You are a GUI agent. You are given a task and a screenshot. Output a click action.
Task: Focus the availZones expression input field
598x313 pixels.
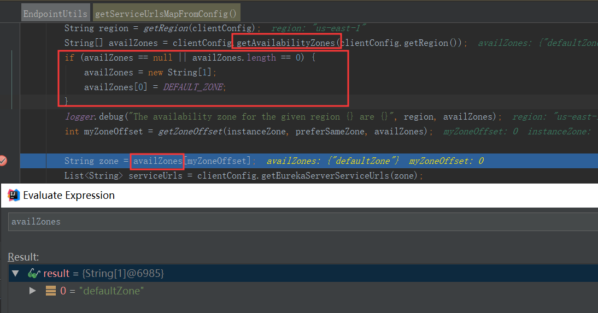click(303, 221)
